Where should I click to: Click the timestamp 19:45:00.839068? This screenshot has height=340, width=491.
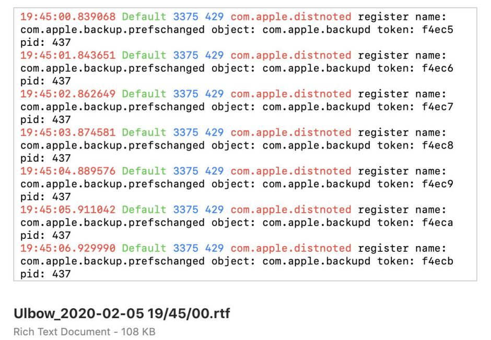coord(68,17)
